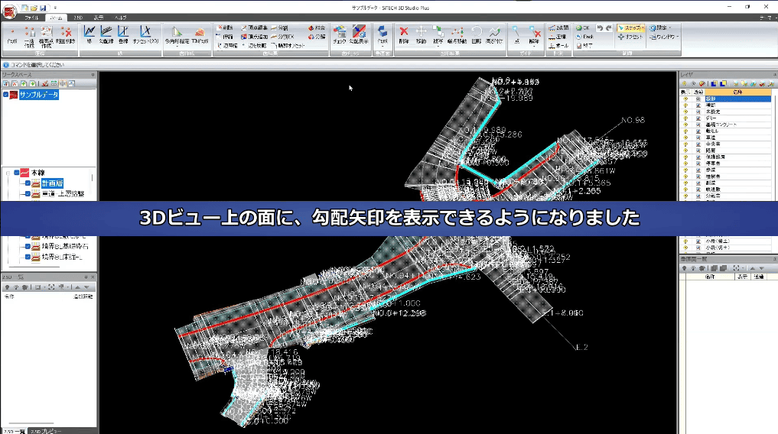The image size is (778, 434).
Task: Select the 回転 rotate tool
Action: tap(477, 34)
